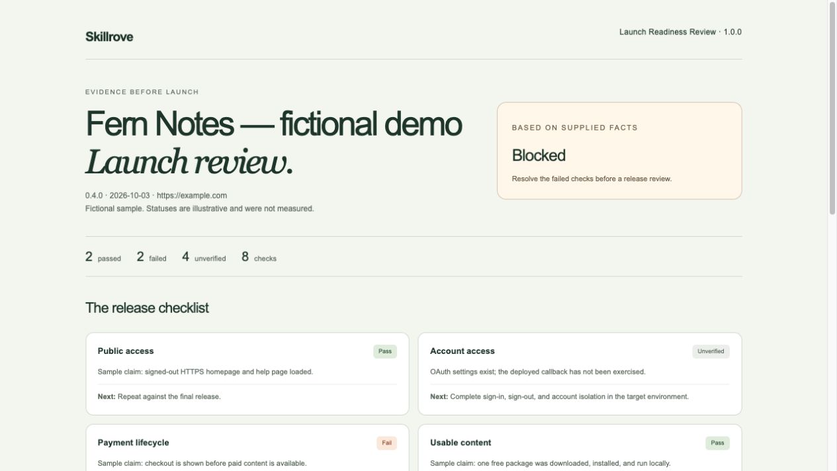
Task: Click the Pass badge on Public access
Action: click(385, 351)
